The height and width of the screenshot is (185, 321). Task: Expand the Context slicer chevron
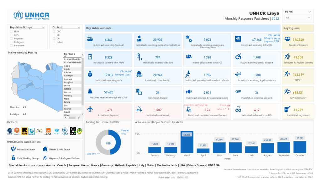coord(78,28)
